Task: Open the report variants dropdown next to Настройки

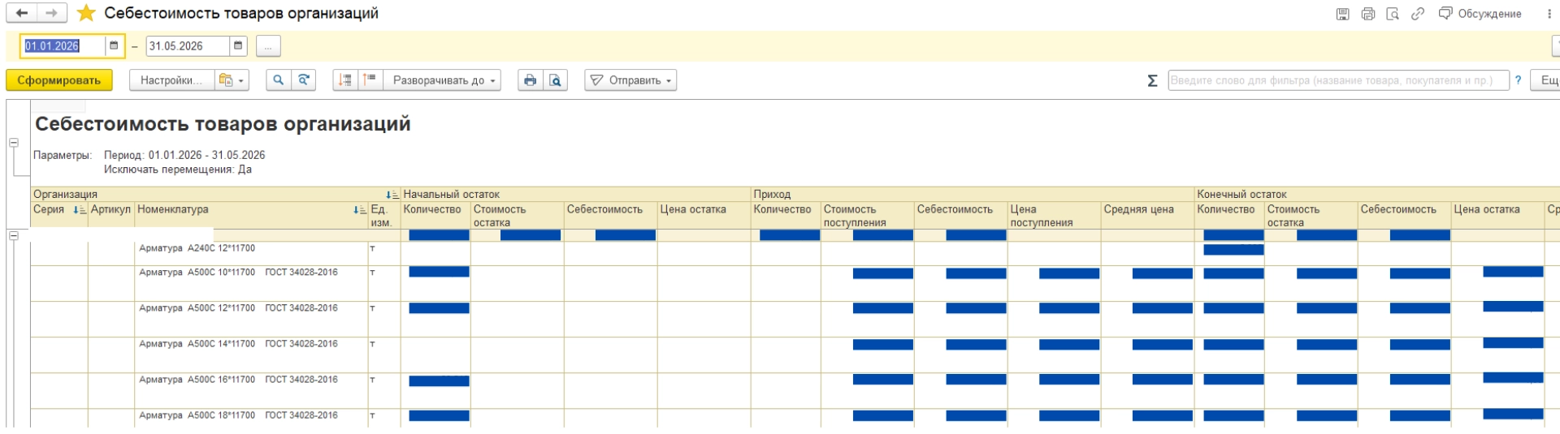Action: click(x=232, y=80)
